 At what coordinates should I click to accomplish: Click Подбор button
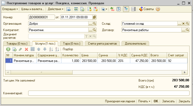(68, 49)
